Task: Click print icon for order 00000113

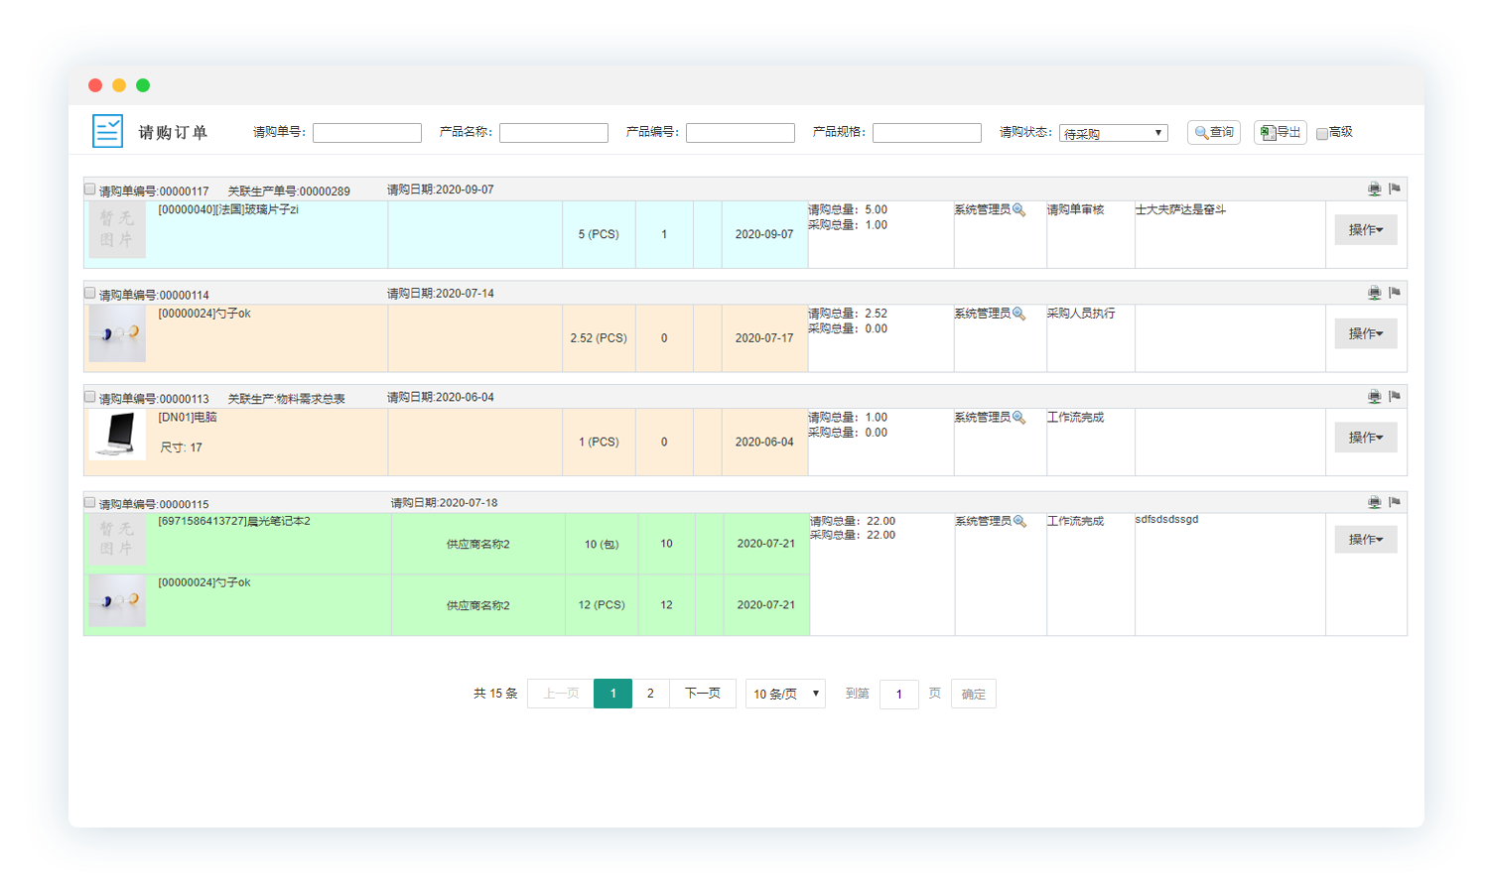Action: (x=1374, y=397)
